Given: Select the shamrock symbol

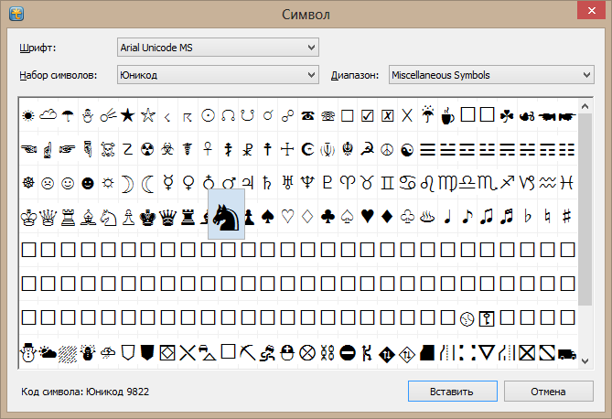Looking at the screenshot, I should [x=507, y=115].
